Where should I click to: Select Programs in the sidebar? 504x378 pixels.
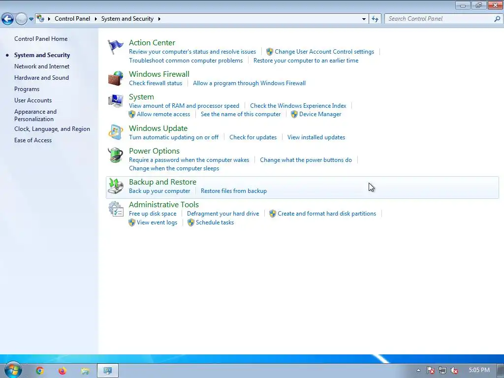pyautogui.click(x=27, y=89)
